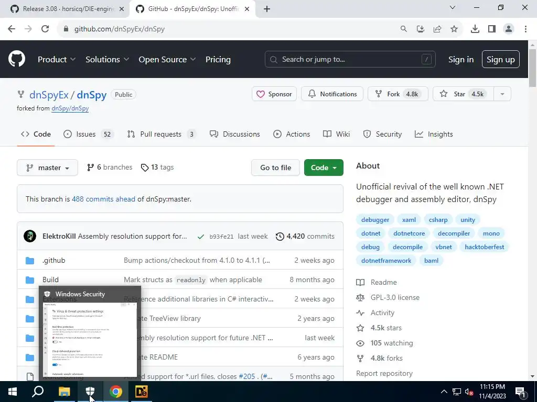Click the Notifications button
The image size is (537, 402).
(332, 94)
